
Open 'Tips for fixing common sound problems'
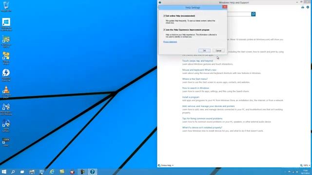[x=202, y=119]
